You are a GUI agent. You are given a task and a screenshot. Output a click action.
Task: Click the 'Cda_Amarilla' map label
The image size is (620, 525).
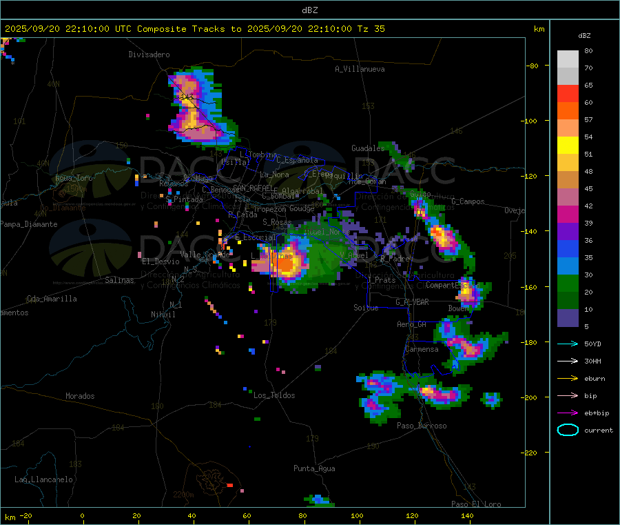(52, 299)
